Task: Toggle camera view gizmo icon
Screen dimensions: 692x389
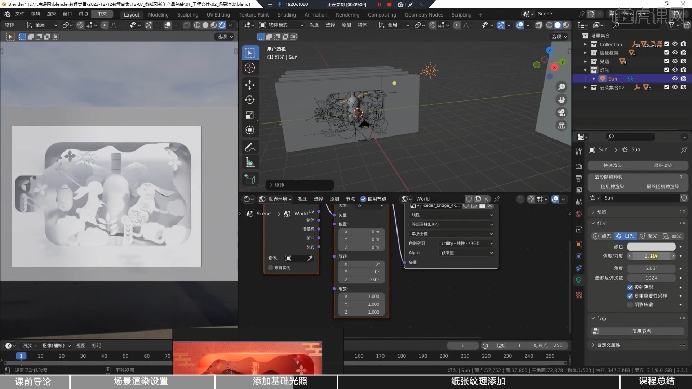Action: pos(562,113)
